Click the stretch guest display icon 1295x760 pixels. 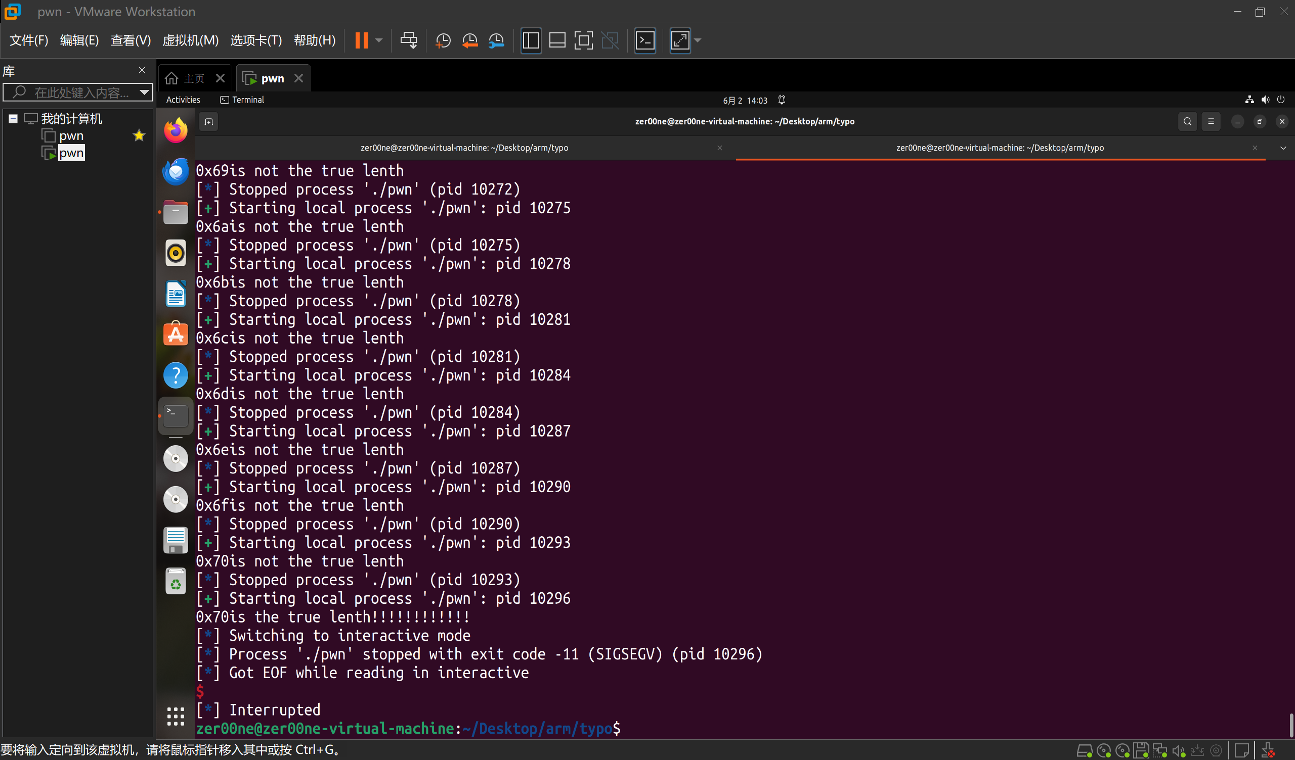(x=680, y=40)
